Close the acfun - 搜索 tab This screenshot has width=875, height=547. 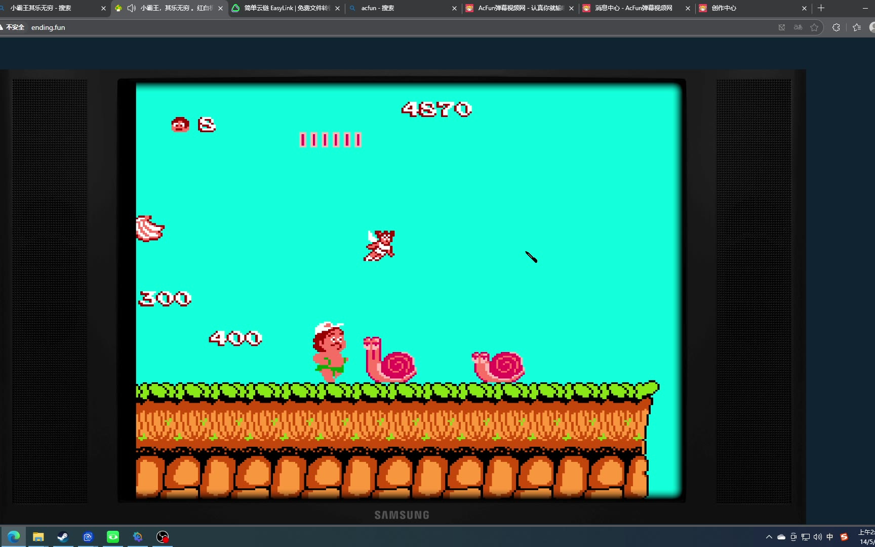point(454,8)
